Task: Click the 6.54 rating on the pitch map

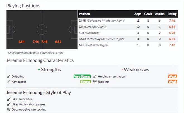Action: click(x=21, y=42)
